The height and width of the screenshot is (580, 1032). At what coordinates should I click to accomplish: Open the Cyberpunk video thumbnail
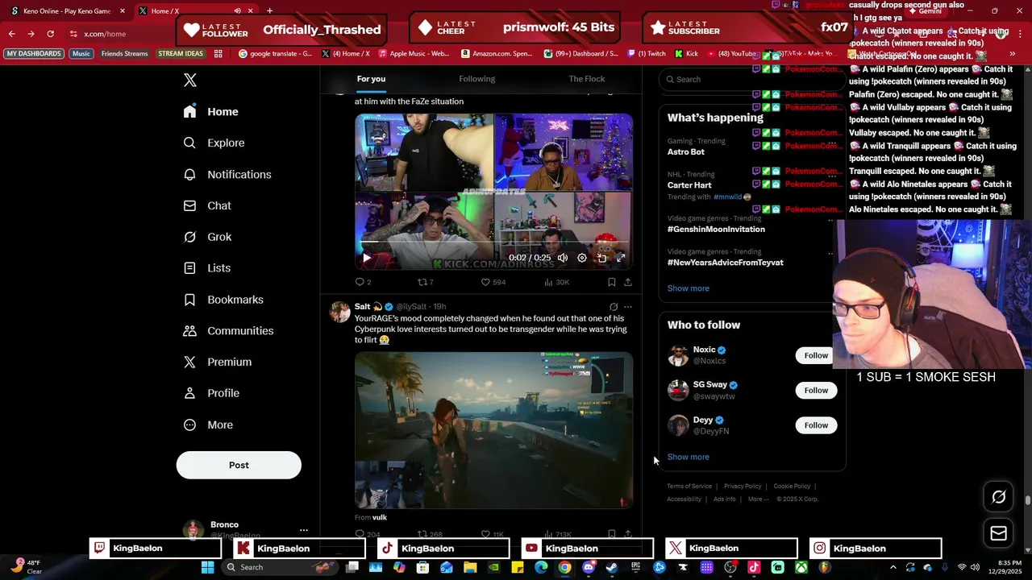pyautogui.click(x=493, y=430)
